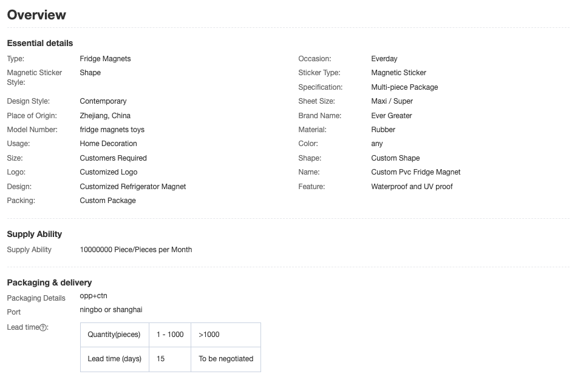The height and width of the screenshot is (377, 575).
Task: Click '10000000 Piece/Pieces per Month' value
Action: coord(136,250)
